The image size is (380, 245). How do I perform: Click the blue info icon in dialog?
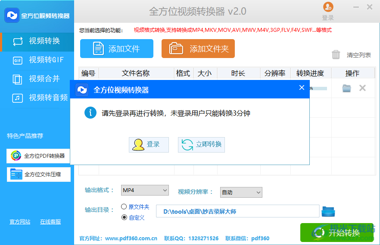90,113
